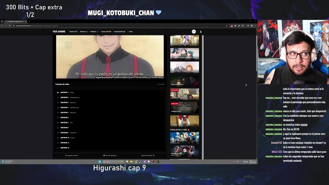Open the Omagoto Cap 4 thumbnail
The width and height of the screenshot is (329, 185).
point(185,107)
